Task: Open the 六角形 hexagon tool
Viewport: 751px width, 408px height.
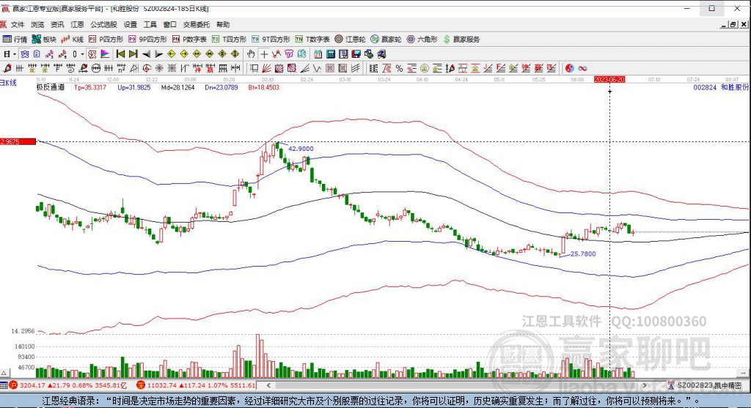Action: (422, 40)
